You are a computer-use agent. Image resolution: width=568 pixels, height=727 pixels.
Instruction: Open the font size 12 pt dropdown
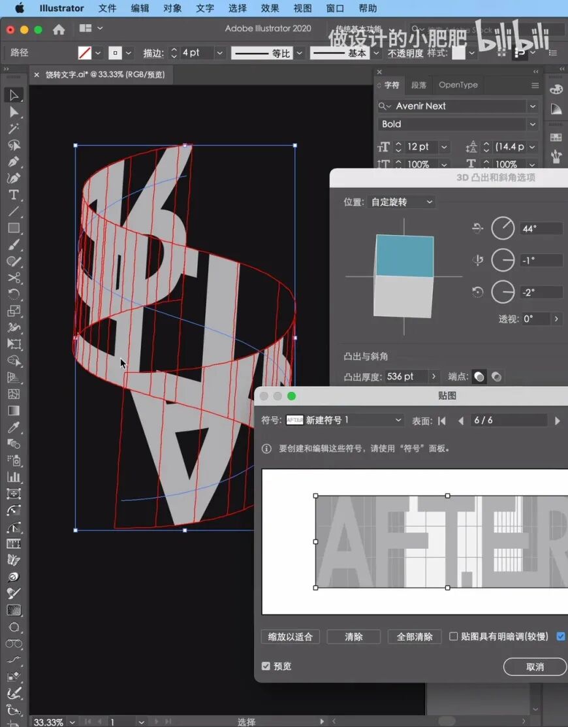point(444,147)
